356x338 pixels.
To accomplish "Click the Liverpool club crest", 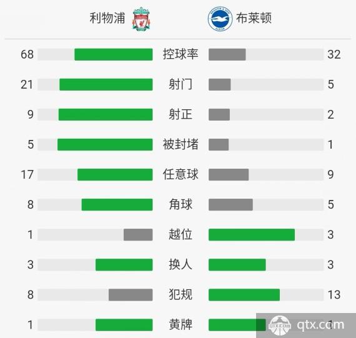I will point(141,19).
